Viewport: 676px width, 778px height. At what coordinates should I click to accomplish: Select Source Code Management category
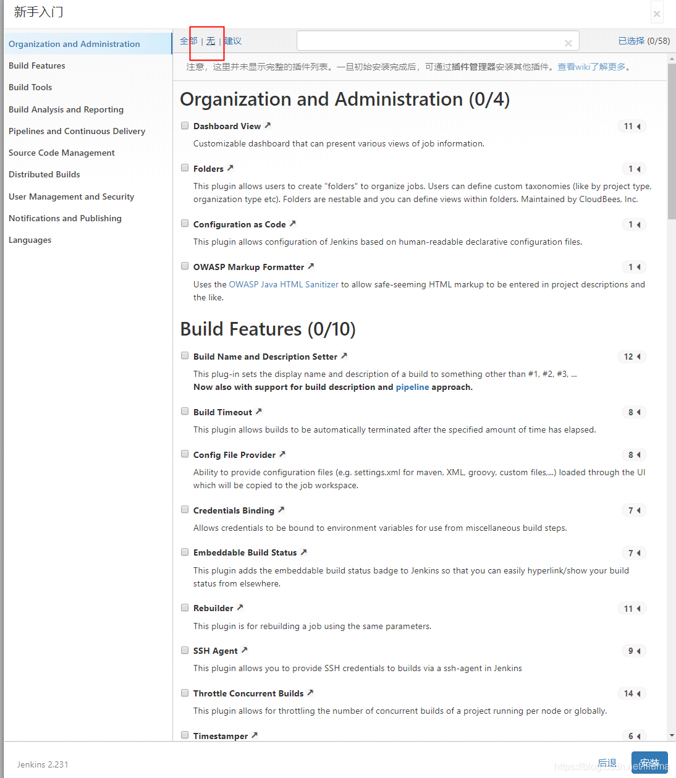[x=88, y=153]
